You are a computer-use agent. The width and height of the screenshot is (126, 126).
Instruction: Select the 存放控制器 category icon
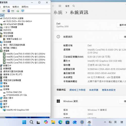click(1, 33)
